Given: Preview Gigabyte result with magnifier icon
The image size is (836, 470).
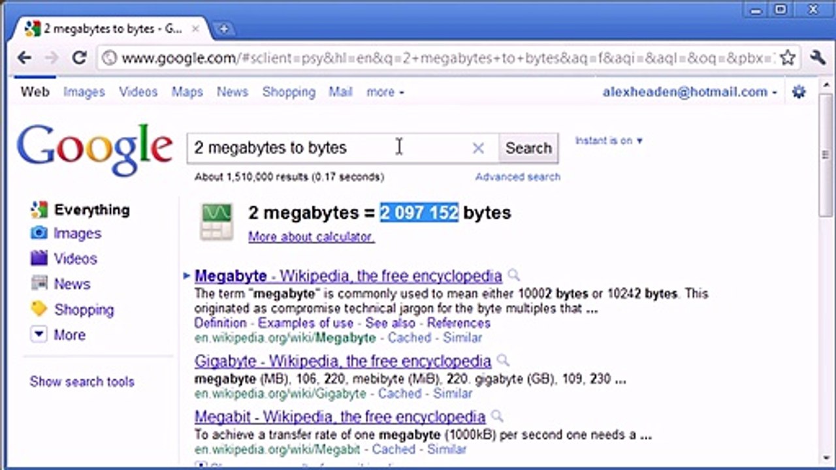Looking at the screenshot, I should [502, 360].
